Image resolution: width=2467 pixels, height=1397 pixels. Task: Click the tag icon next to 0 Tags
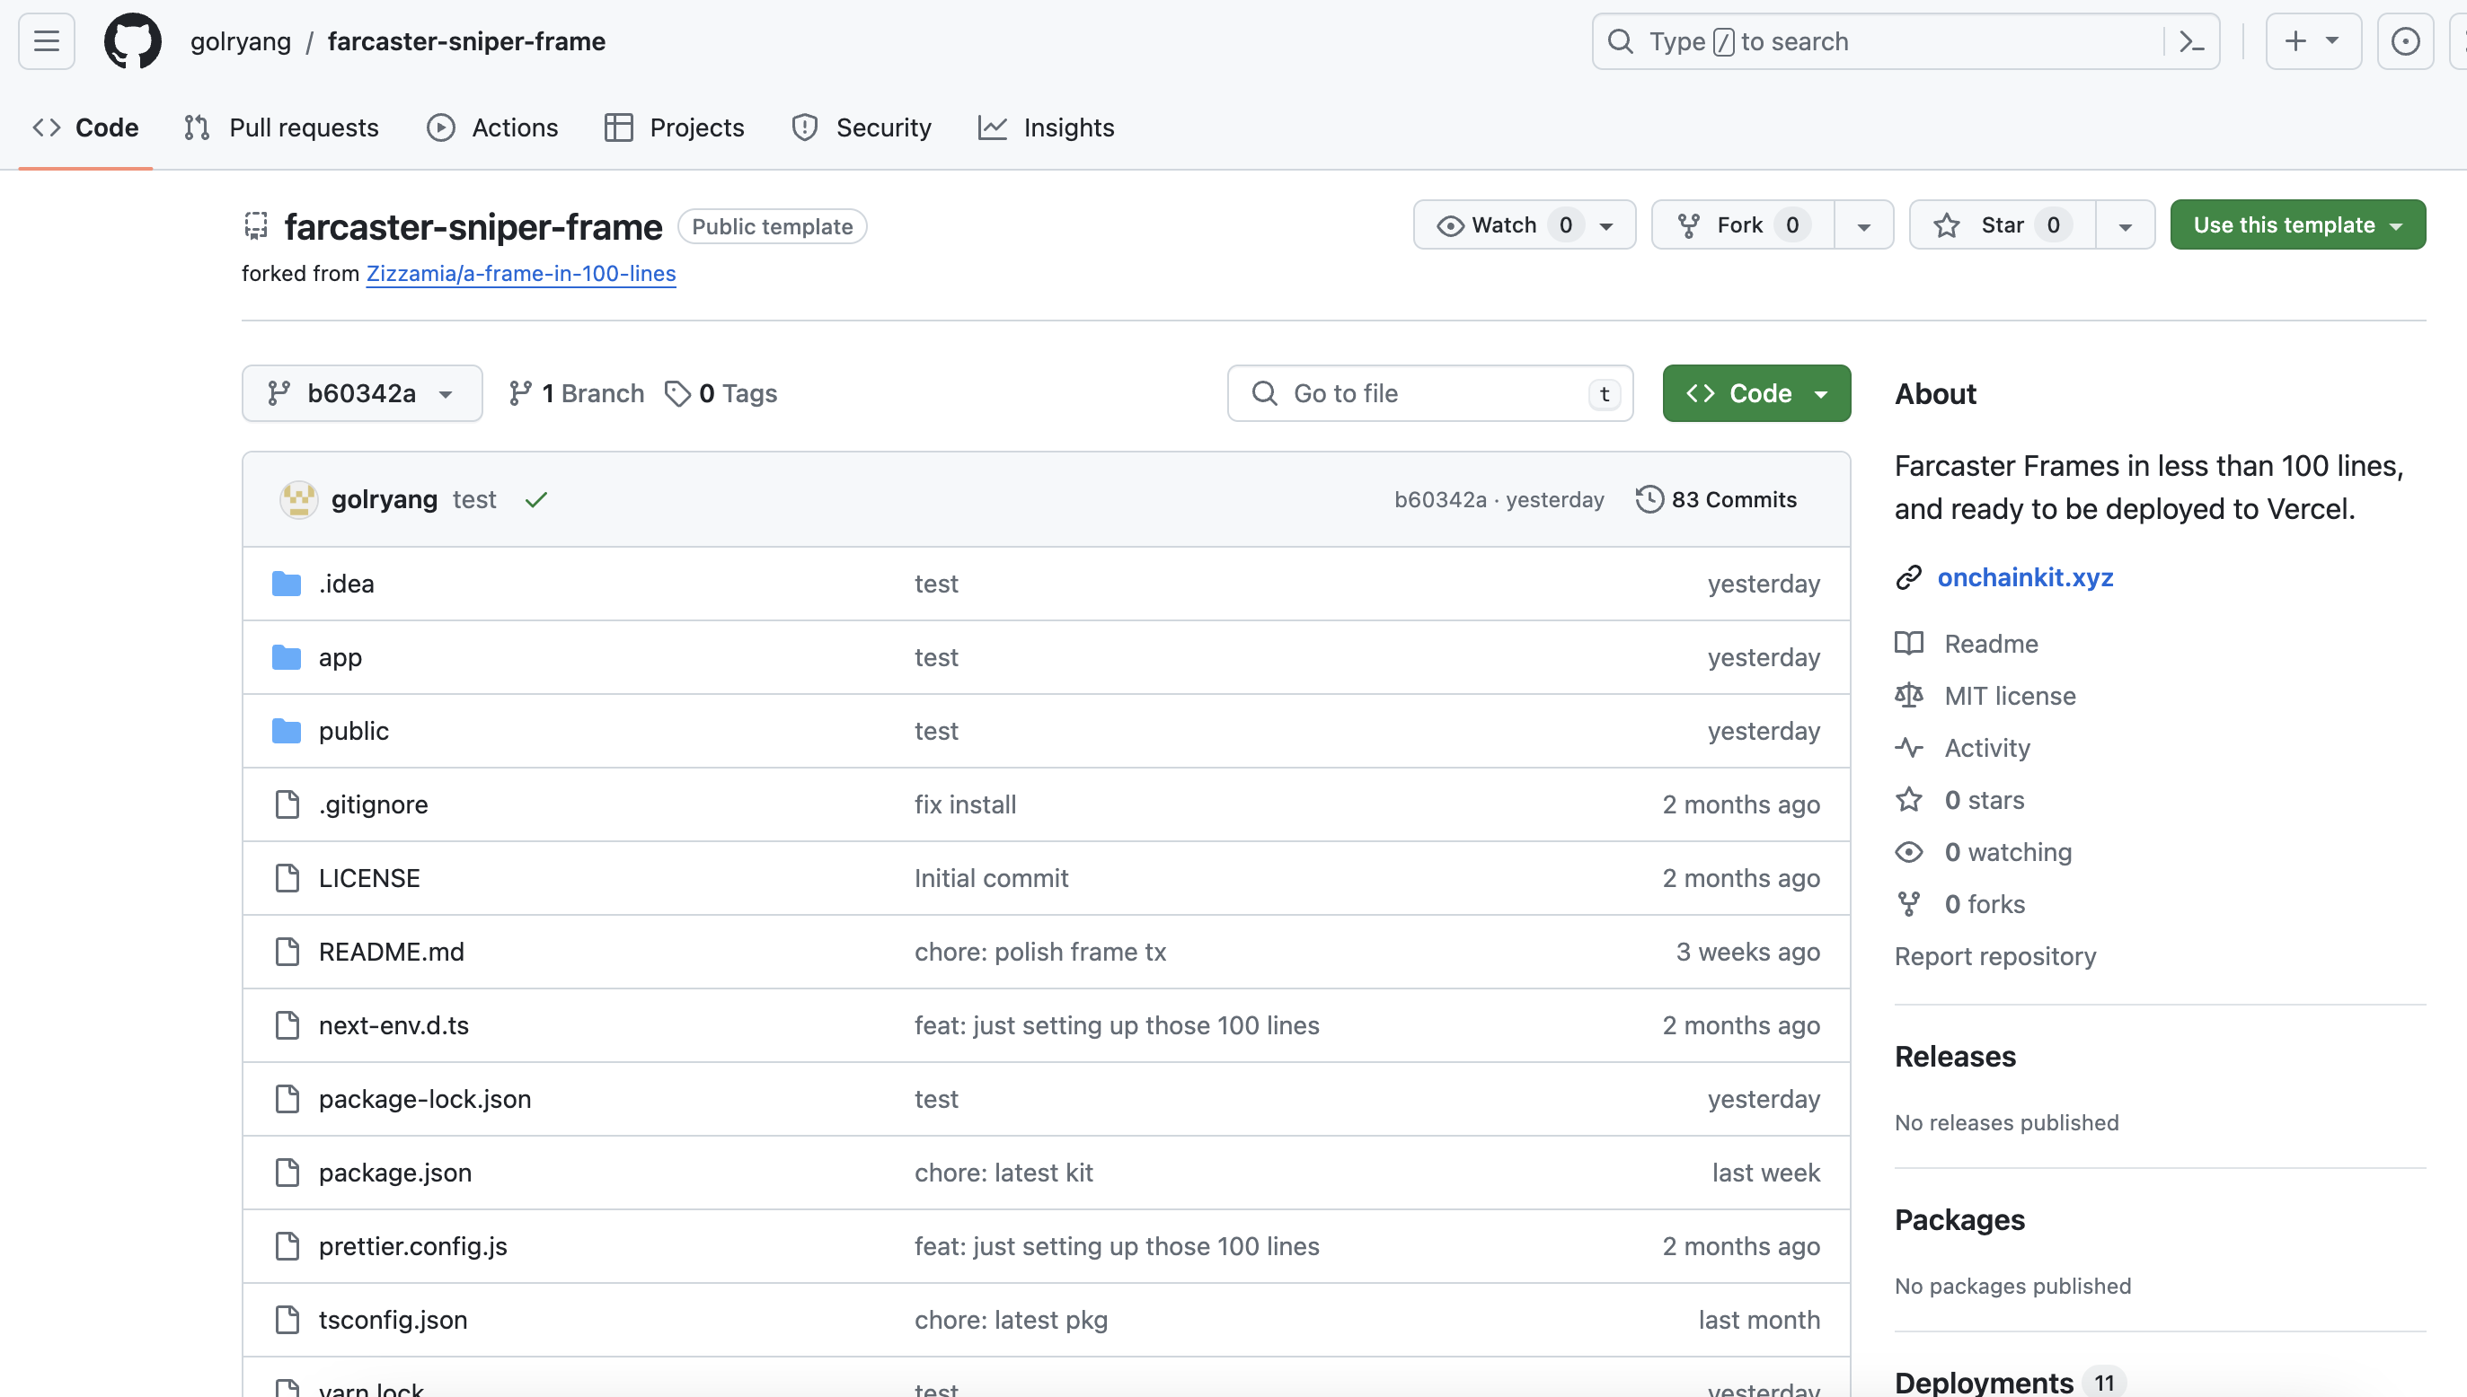(x=677, y=393)
